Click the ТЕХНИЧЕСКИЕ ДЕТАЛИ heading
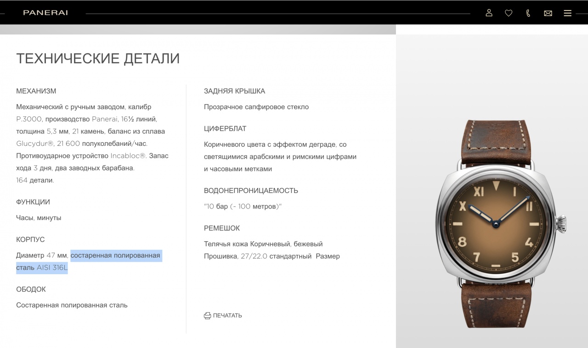This screenshot has height=348, width=588. click(x=98, y=59)
